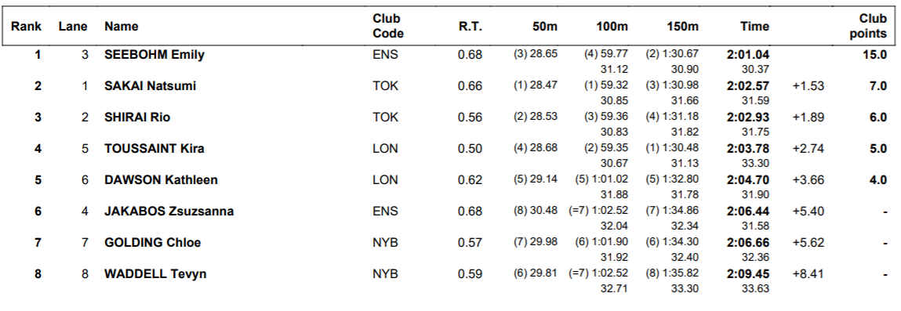The image size is (901, 311).
Task: Click WADDELL Tevyn's name
Action: tap(155, 273)
